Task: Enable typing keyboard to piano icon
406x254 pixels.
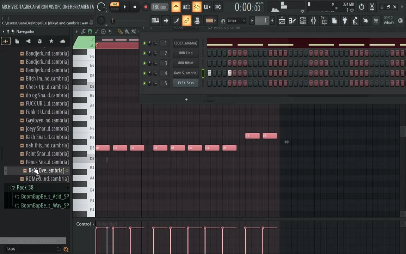Action: click(155, 20)
